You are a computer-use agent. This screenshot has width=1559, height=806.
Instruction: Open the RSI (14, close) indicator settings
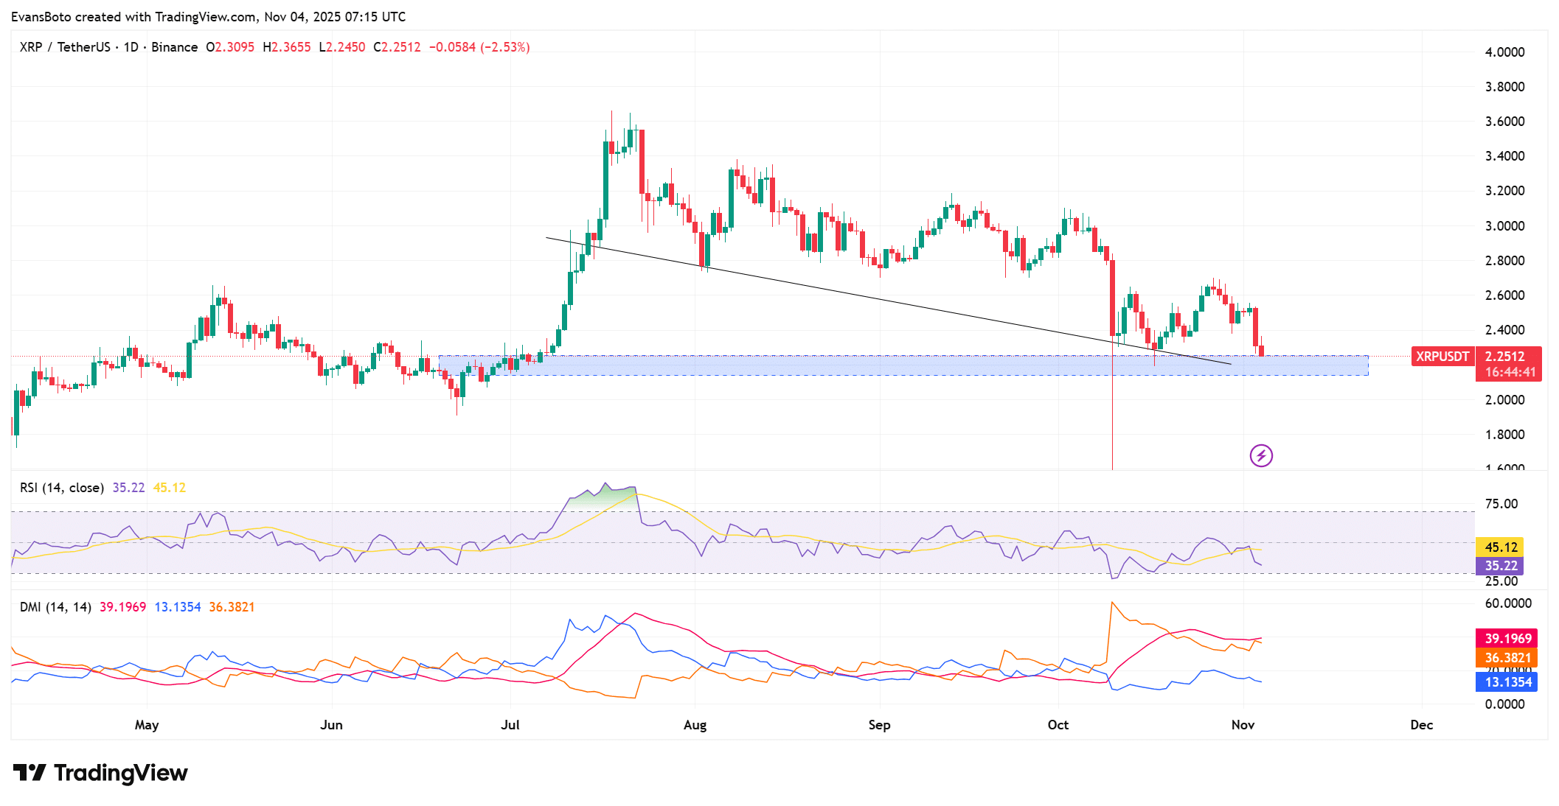[63, 487]
